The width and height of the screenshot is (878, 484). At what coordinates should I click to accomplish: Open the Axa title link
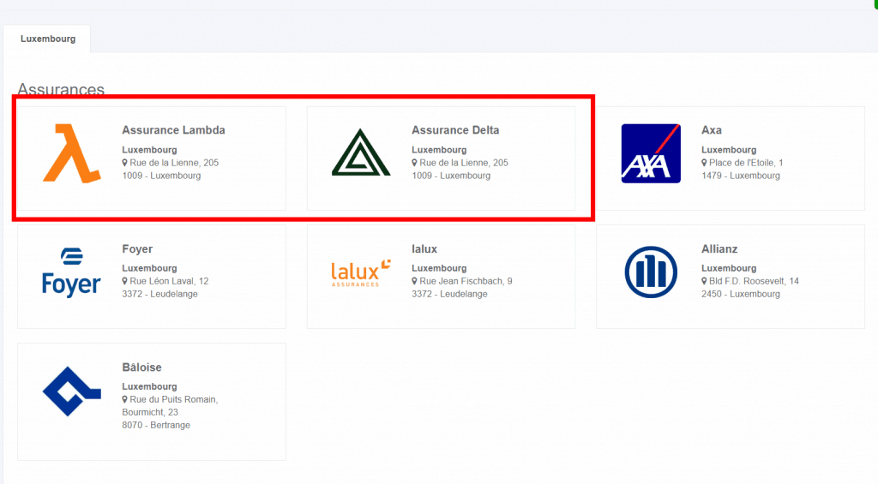[711, 130]
